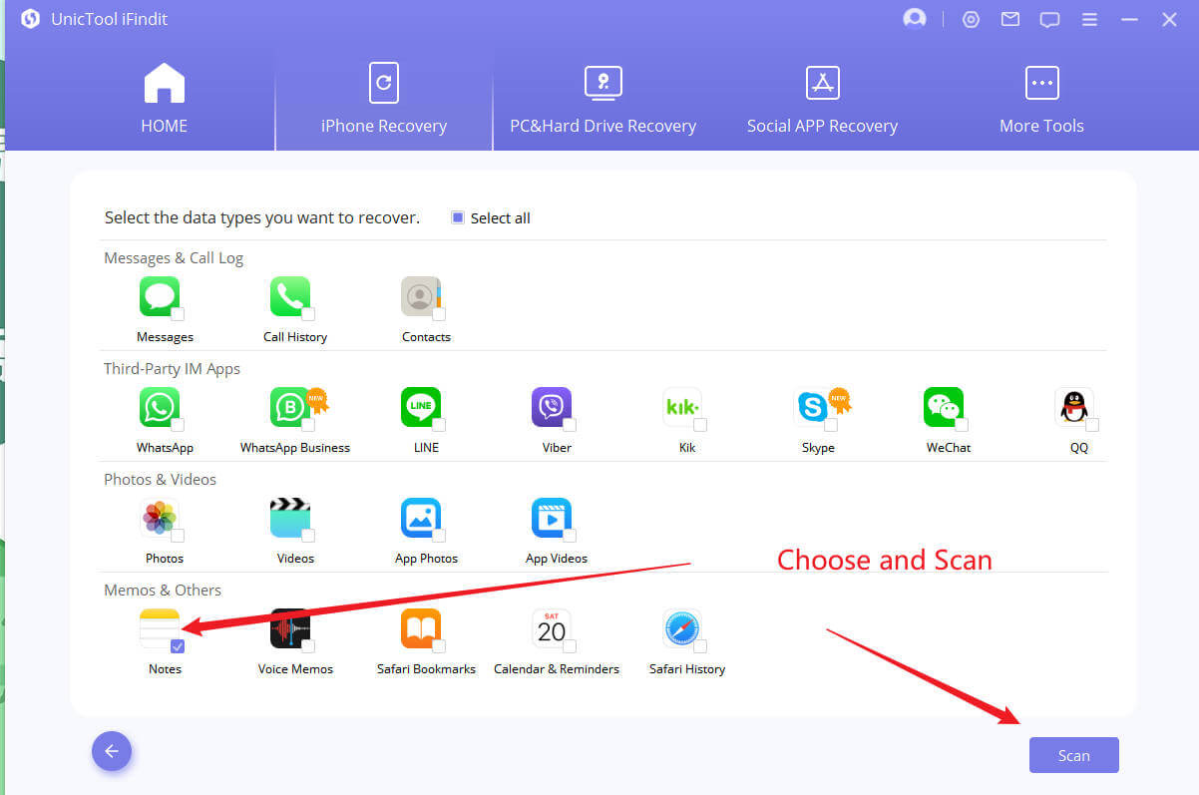
Task: Click the "Memos & Others" heading
Action: click(x=163, y=591)
